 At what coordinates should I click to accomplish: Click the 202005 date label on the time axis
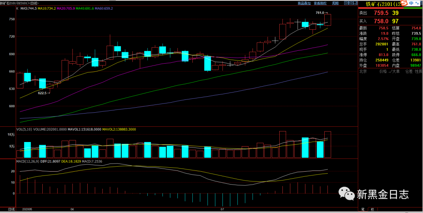(x=27, y=209)
